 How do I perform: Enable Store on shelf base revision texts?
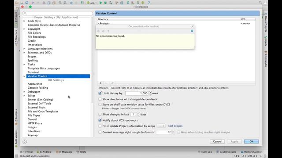click(x=100, y=104)
